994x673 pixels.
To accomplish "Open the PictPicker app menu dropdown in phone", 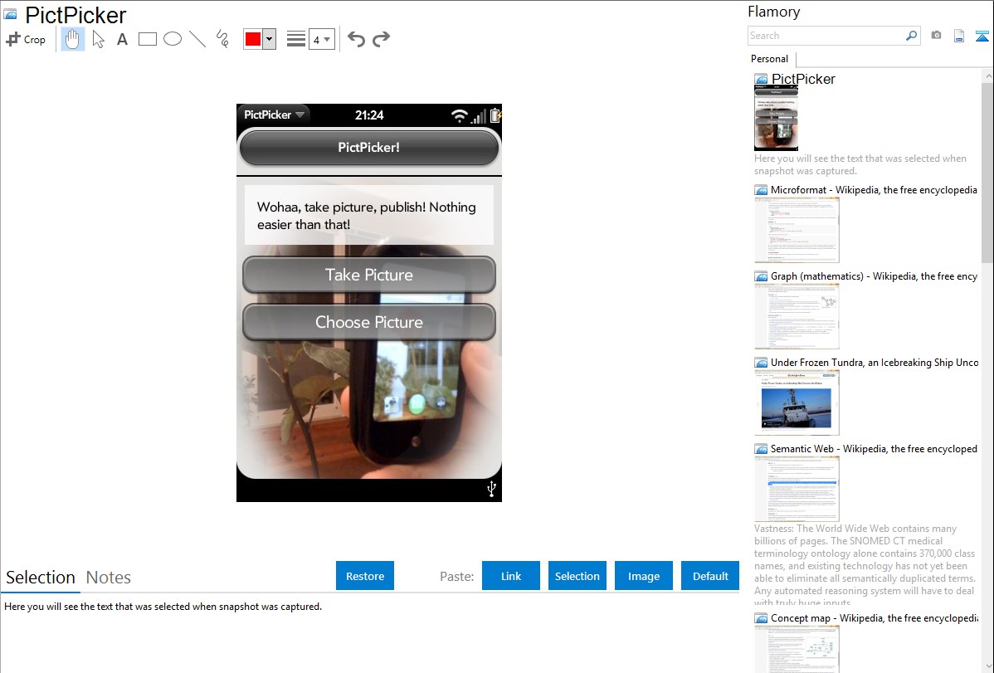I will tap(274, 115).
